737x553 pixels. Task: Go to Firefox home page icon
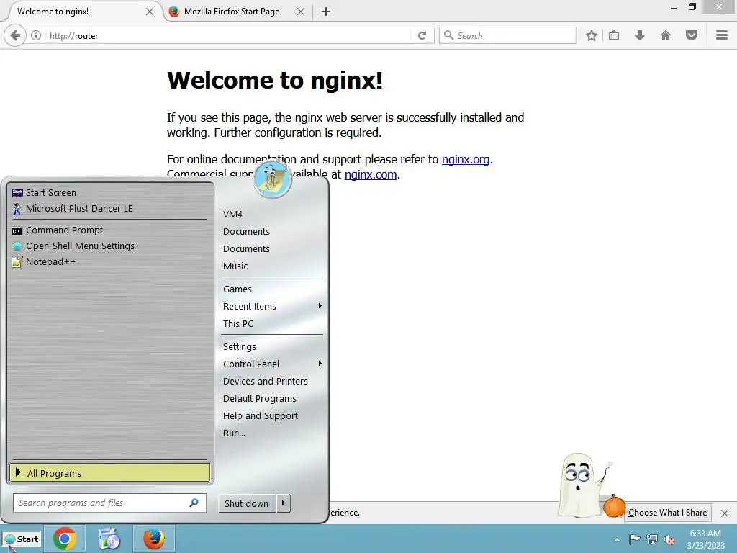[666, 35]
